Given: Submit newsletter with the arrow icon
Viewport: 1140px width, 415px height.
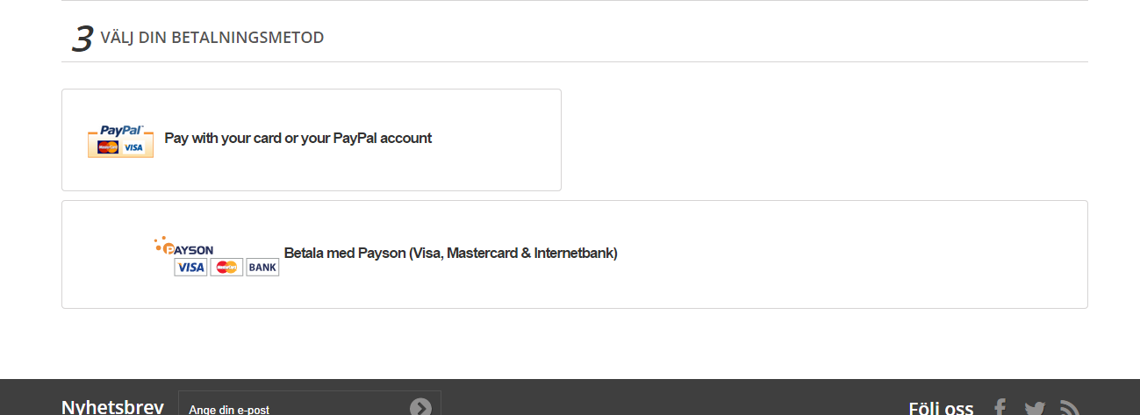Looking at the screenshot, I should 420,407.
